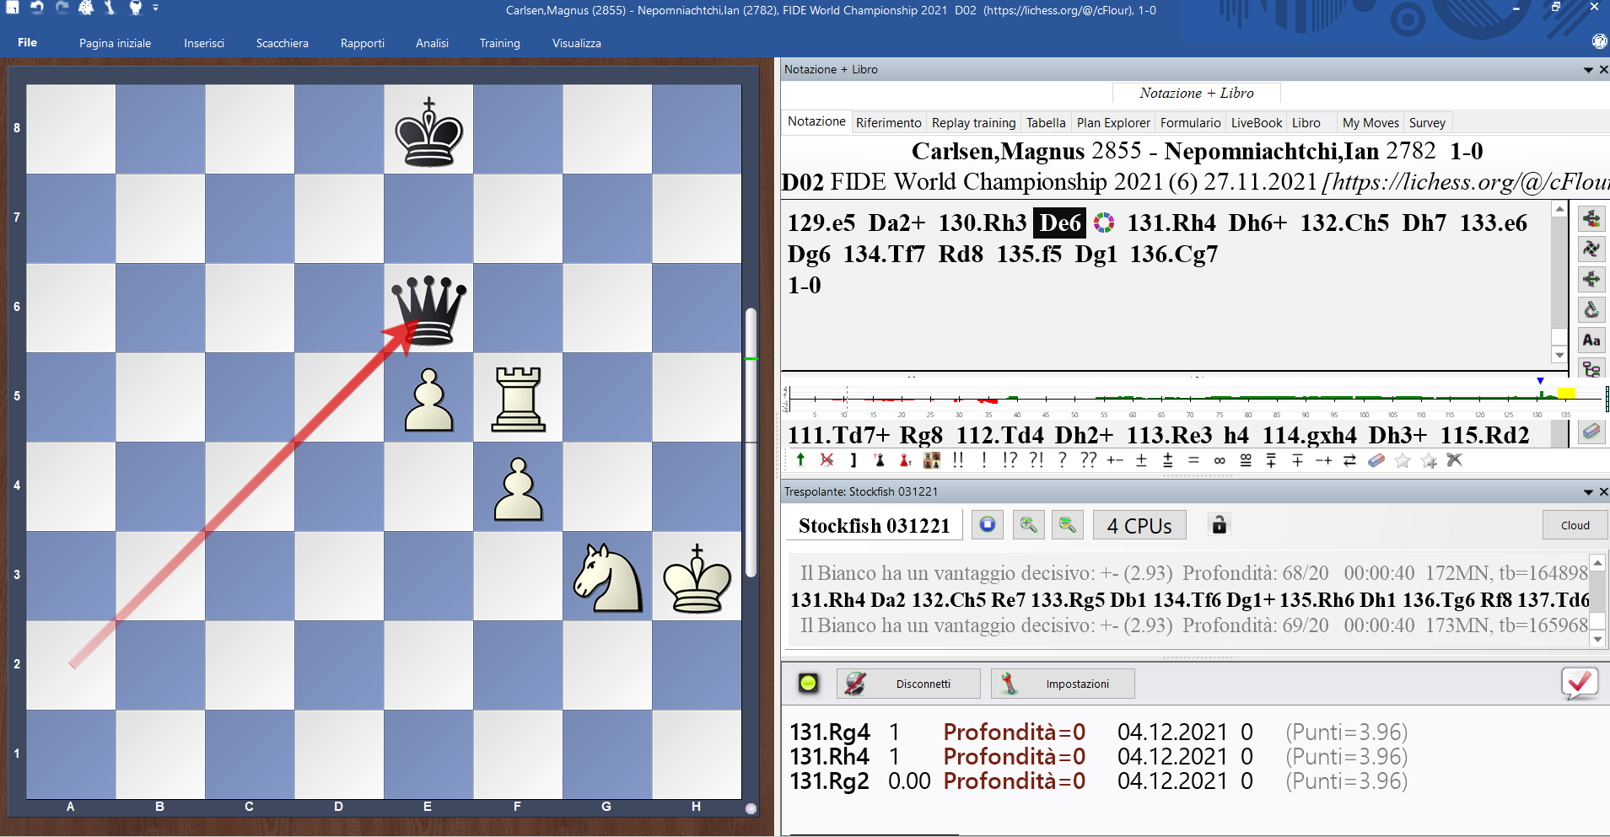The width and height of the screenshot is (1610, 837).
Task: Open the Scacchiera ribbon tab
Action: 282,43
